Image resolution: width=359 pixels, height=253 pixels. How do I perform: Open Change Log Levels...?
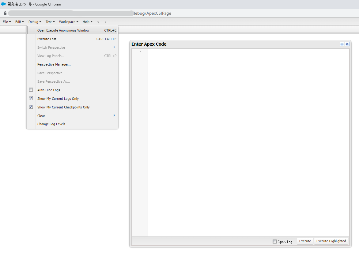coord(72,124)
